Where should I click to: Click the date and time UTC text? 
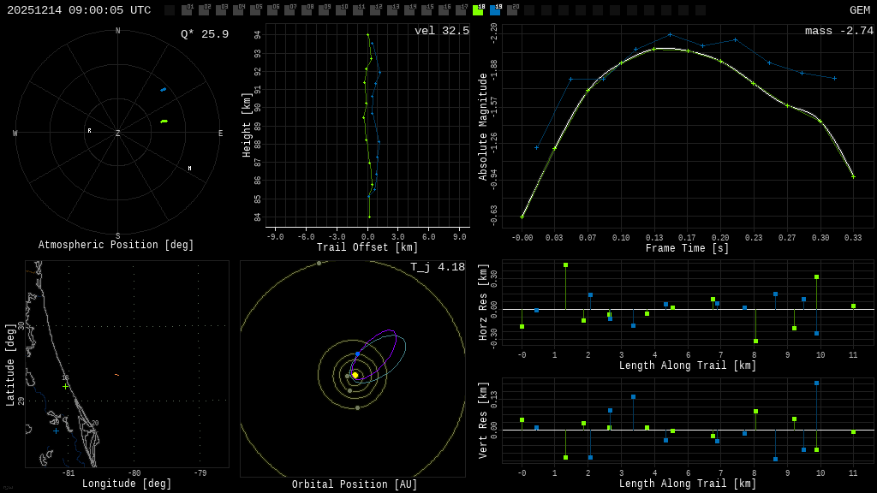click(x=79, y=10)
